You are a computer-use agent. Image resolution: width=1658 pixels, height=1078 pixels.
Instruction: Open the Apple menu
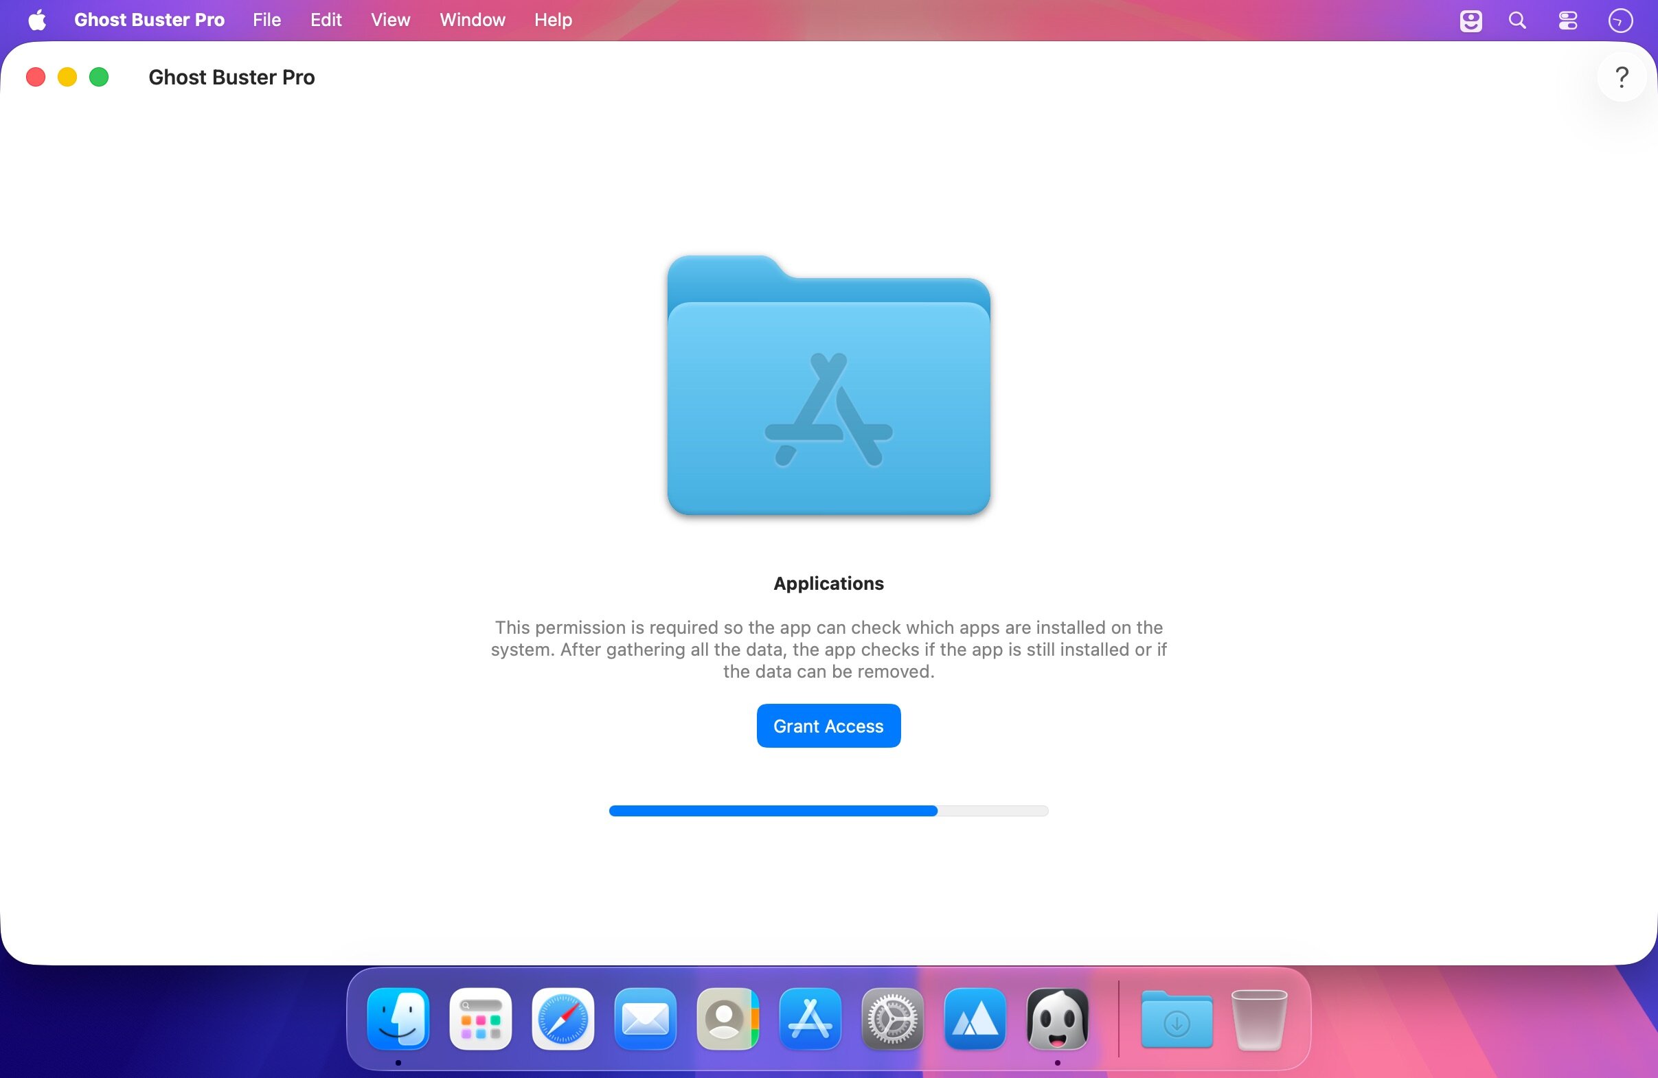click(x=37, y=20)
